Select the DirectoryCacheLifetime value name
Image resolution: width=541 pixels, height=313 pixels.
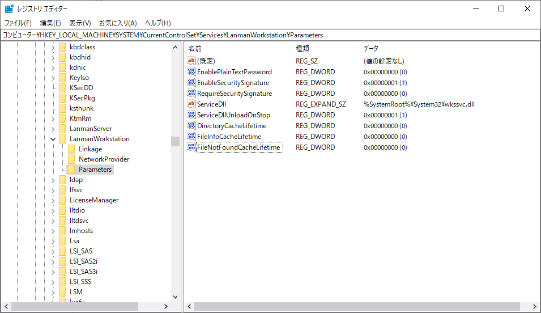click(232, 126)
